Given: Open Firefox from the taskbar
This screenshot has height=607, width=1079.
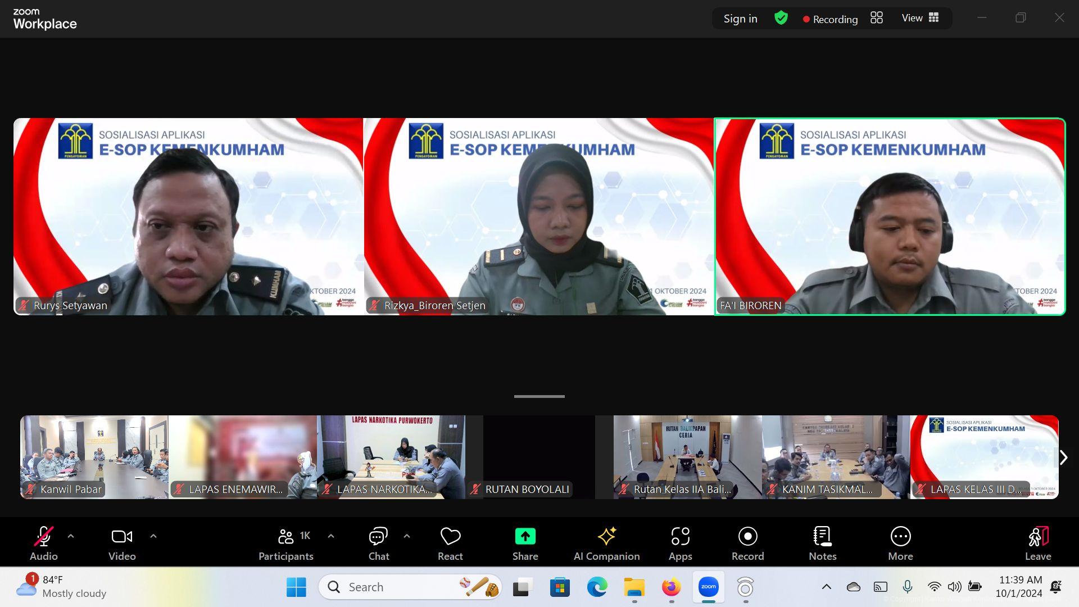Looking at the screenshot, I should coord(671,587).
